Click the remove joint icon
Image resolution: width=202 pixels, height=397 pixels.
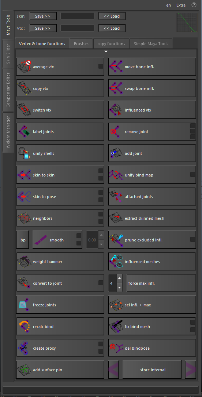click(116, 131)
